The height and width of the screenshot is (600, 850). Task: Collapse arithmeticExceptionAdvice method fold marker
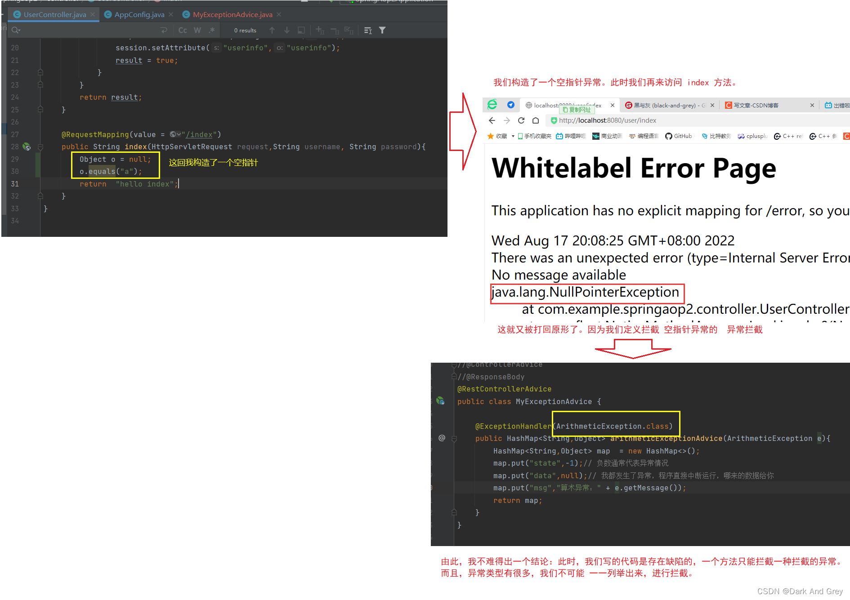coord(454,438)
